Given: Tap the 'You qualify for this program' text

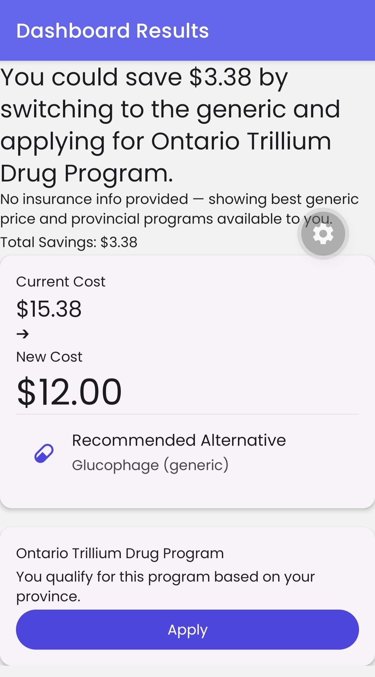Looking at the screenshot, I should coord(166,586).
